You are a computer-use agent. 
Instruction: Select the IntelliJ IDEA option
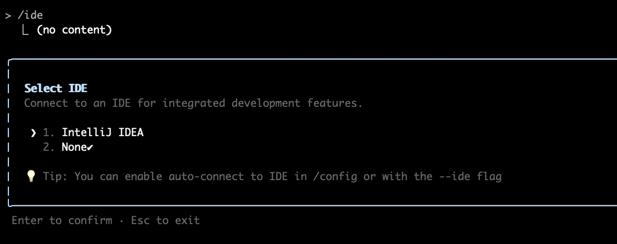(x=103, y=132)
